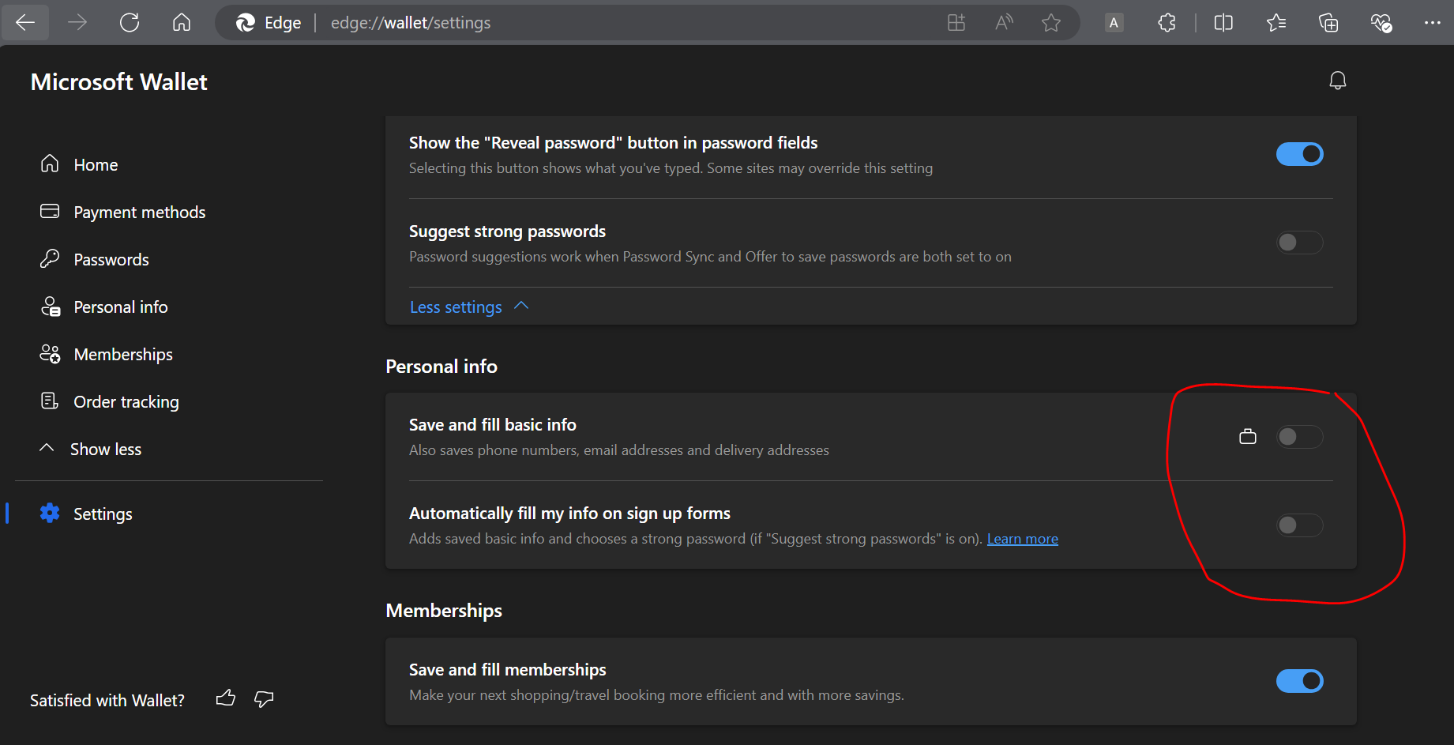
Task: Click the Memberships people icon
Action: [x=50, y=354]
